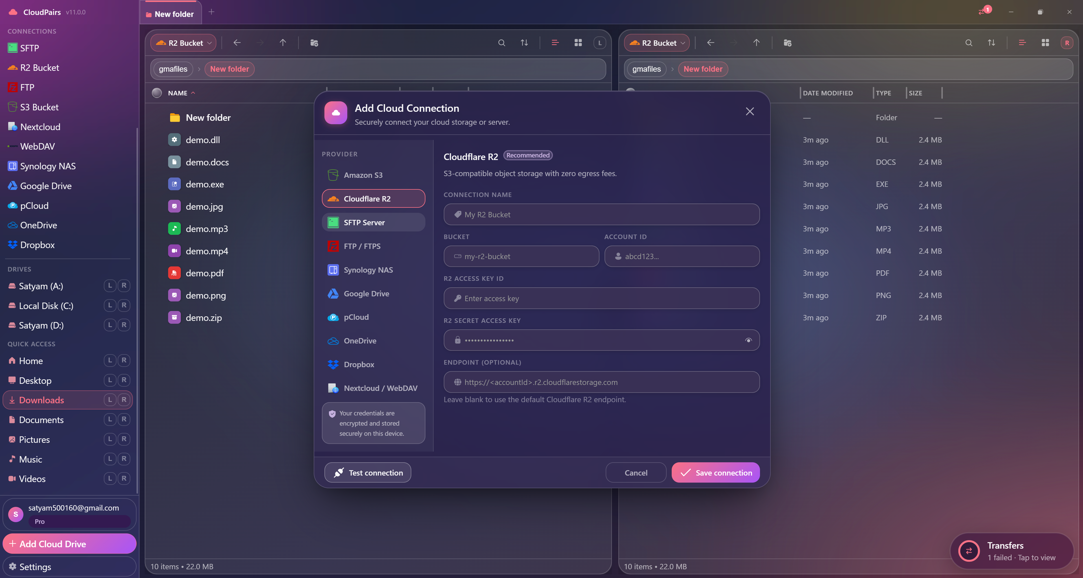Click Cancel button in dialog
The height and width of the screenshot is (578, 1083).
pyautogui.click(x=636, y=473)
